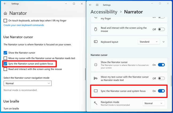173x113 pixels.
Task: Close the left Settings window
Action: pyautogui.click(x=82, y=4)
